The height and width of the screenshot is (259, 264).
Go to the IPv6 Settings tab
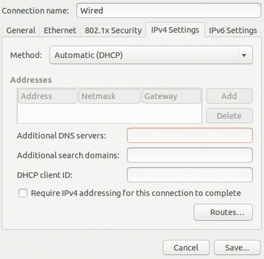(233, 30)
